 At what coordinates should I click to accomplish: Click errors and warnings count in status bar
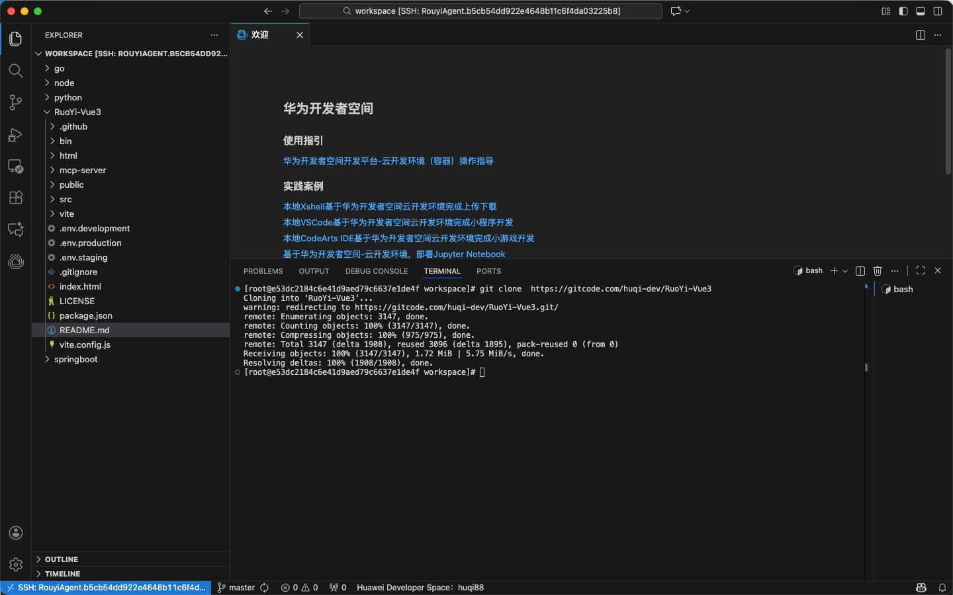tap(299, 588)
